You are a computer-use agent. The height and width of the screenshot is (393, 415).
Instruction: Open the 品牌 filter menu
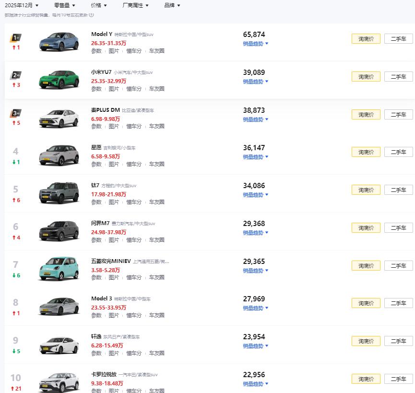click(x=172, y=5)
